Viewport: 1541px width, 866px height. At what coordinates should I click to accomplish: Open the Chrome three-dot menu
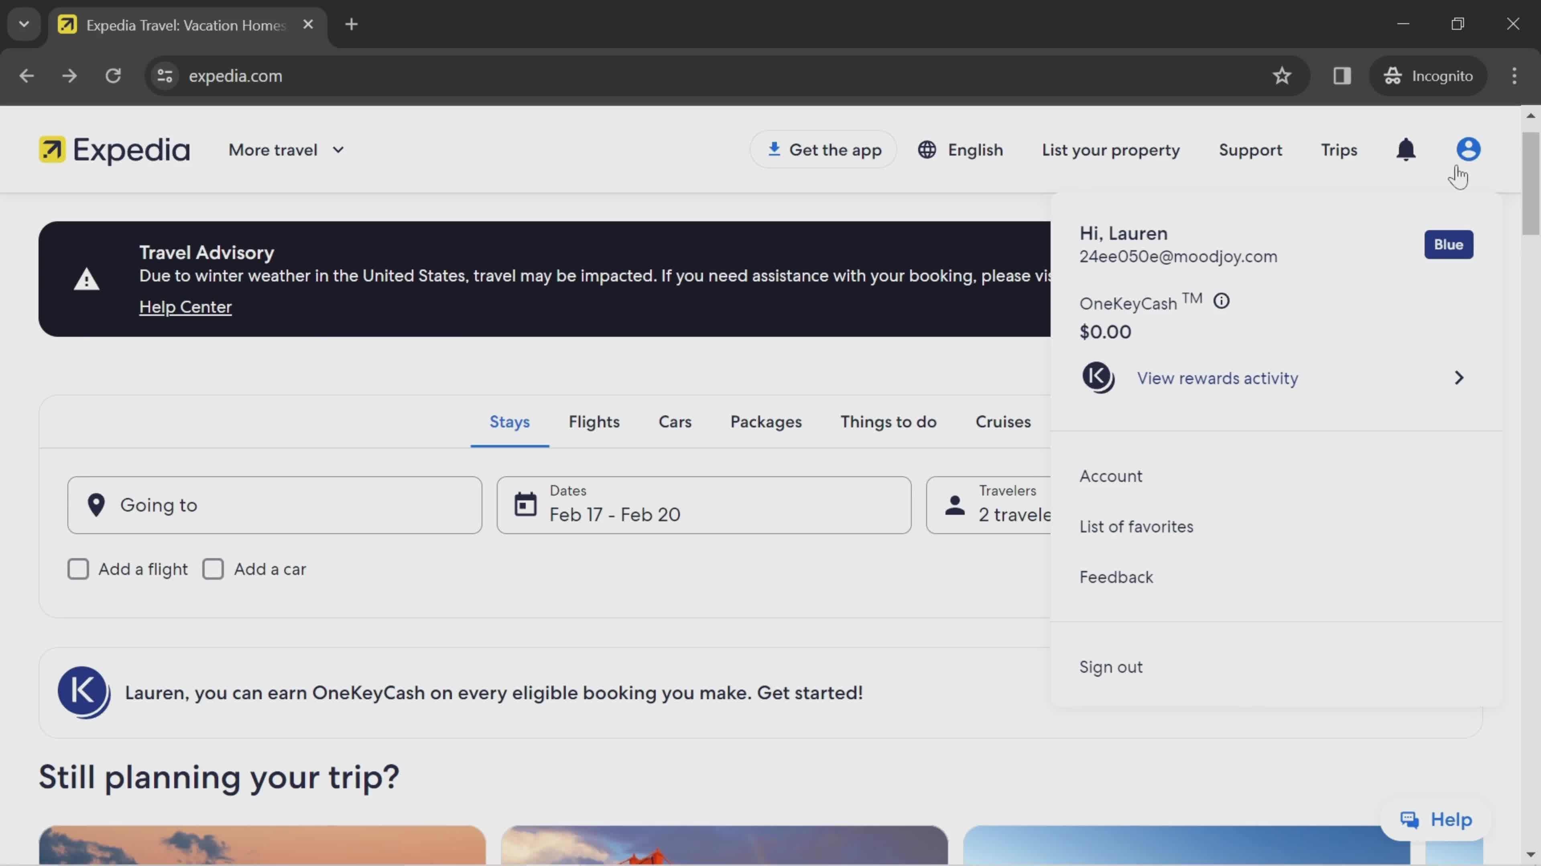[x=1514, y=76]
